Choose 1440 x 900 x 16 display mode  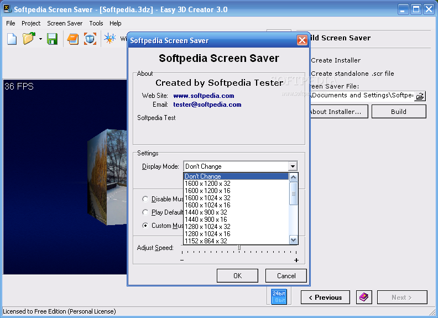click(x=236, y=220)
